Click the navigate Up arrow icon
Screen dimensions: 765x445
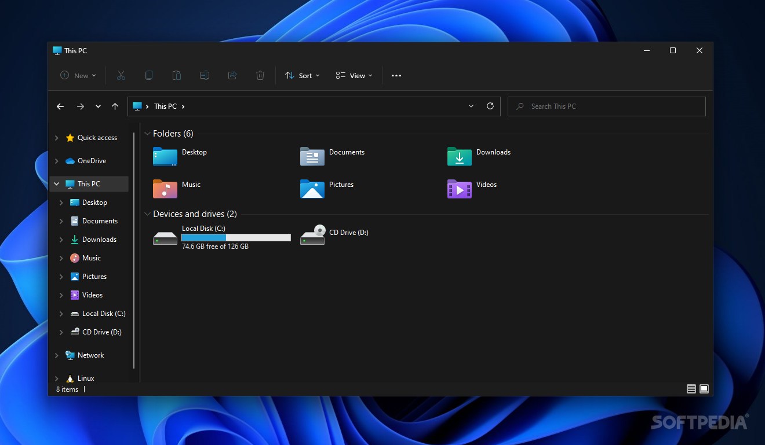pos(115,106)
